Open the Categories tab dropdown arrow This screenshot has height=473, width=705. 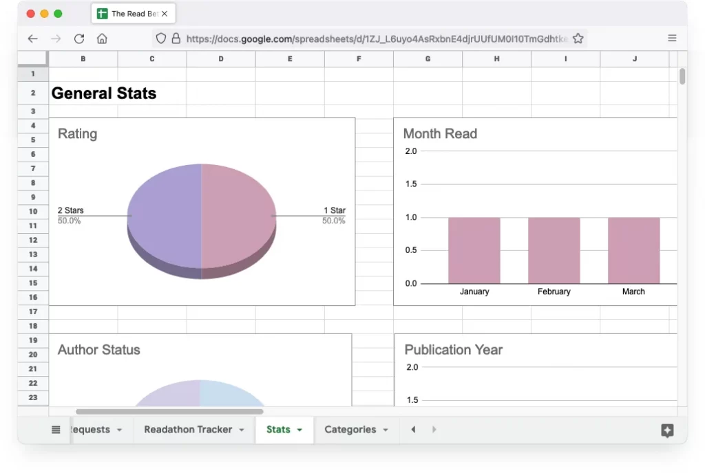tap(386, 430)
